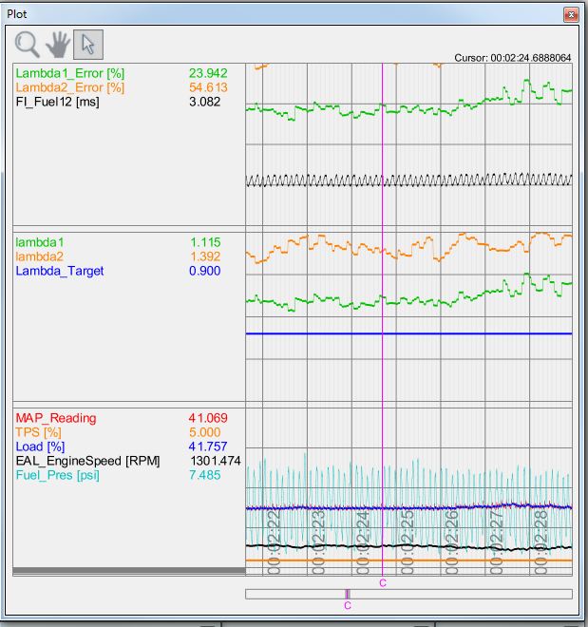The width and height of the screenshot is (588, 627).
Task: Click the gray horizontal scrollbar under the legend
Action: tap(128, 571)
